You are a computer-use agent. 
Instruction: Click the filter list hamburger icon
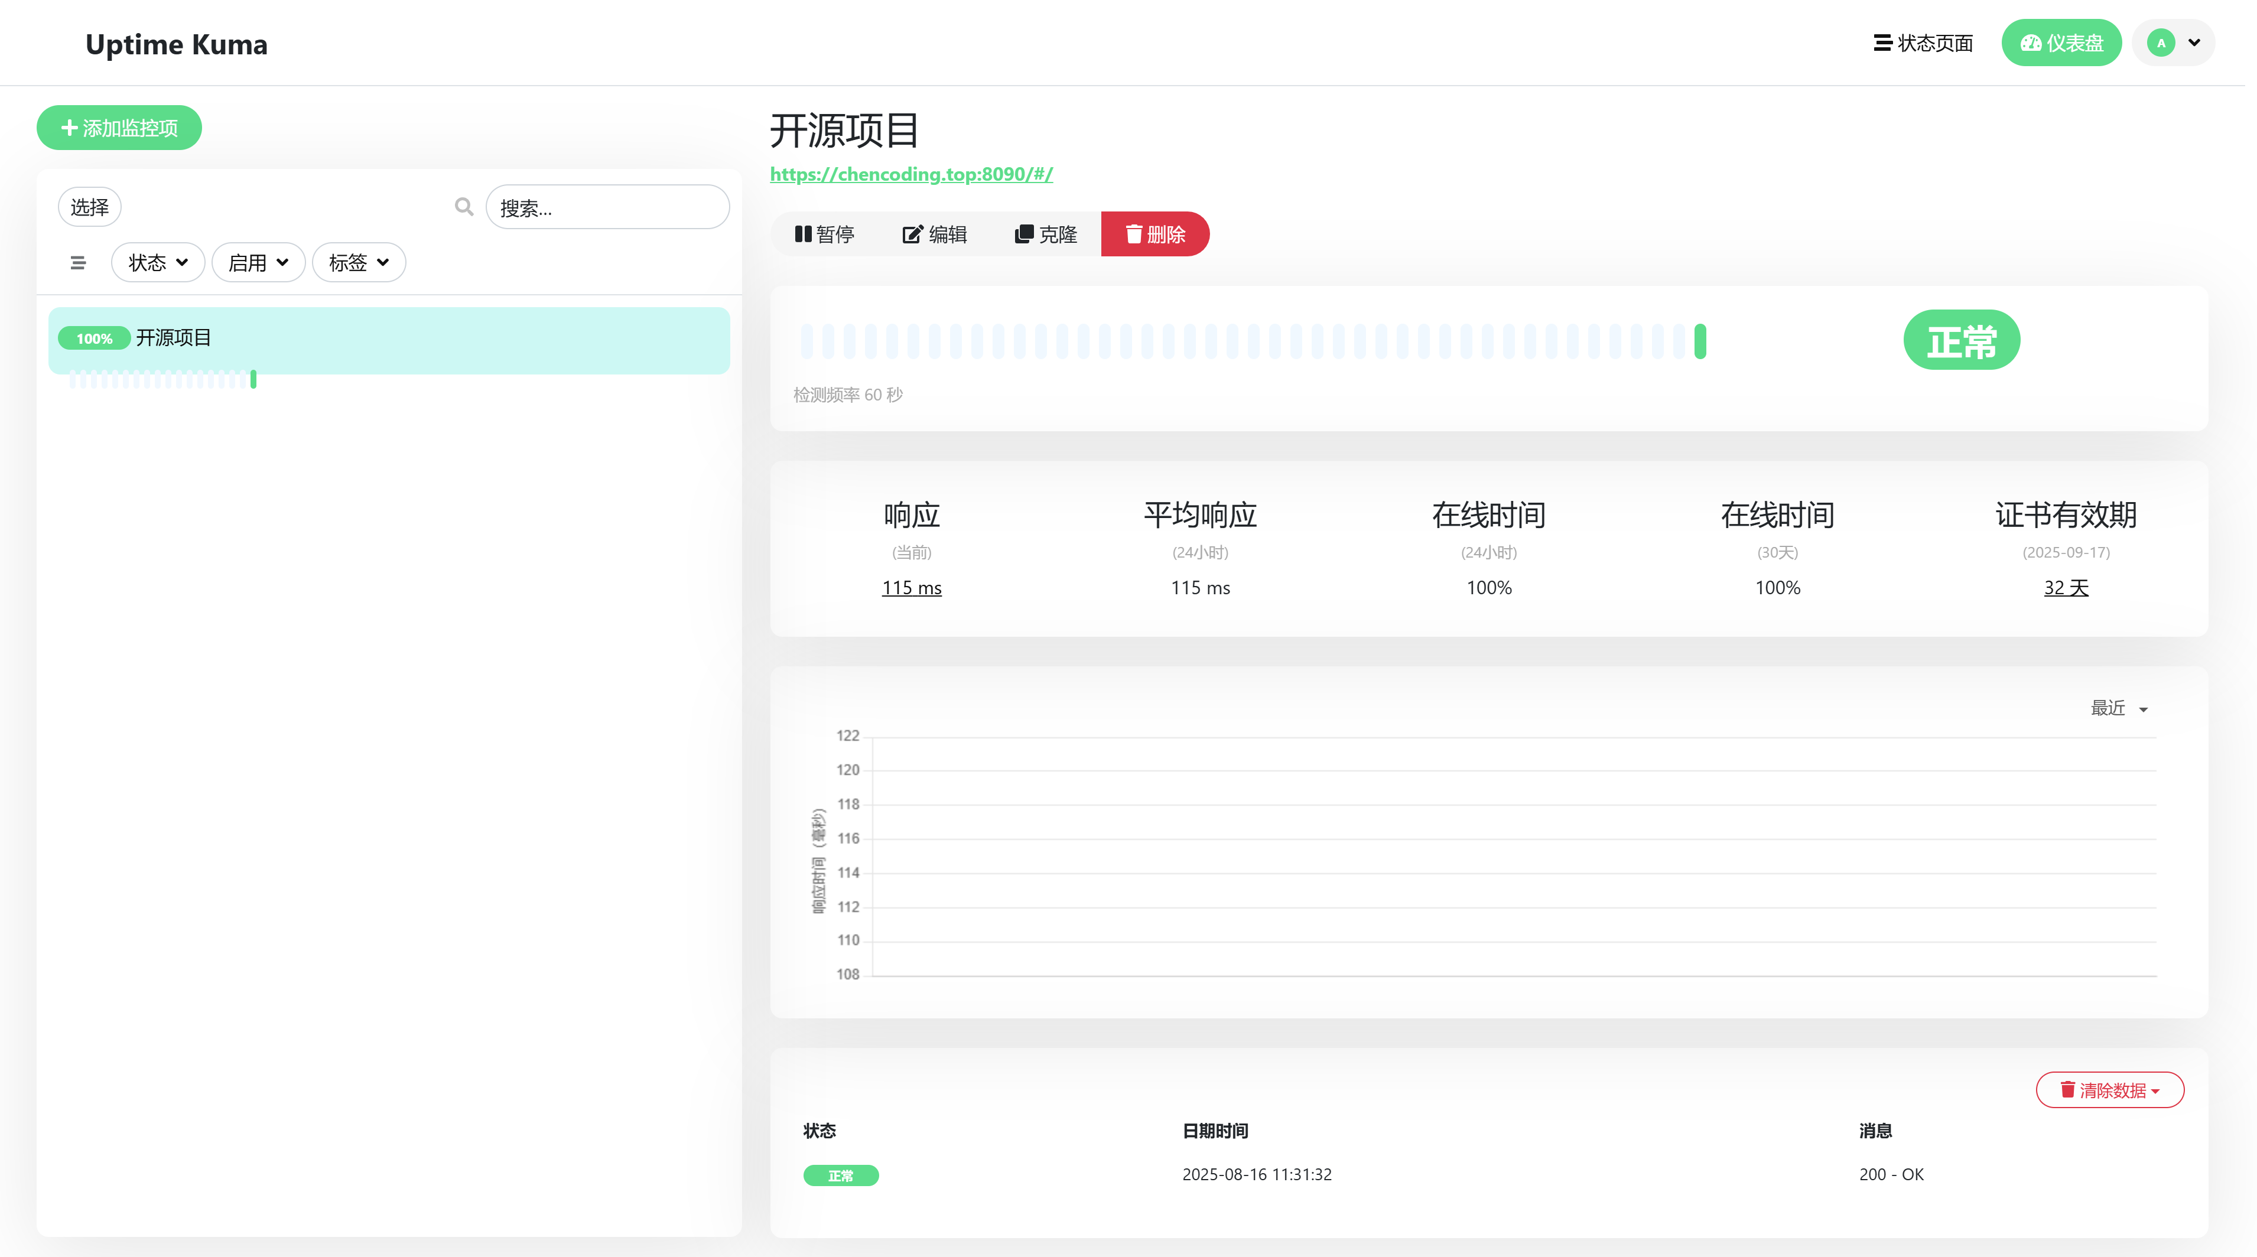coord(78,263)
